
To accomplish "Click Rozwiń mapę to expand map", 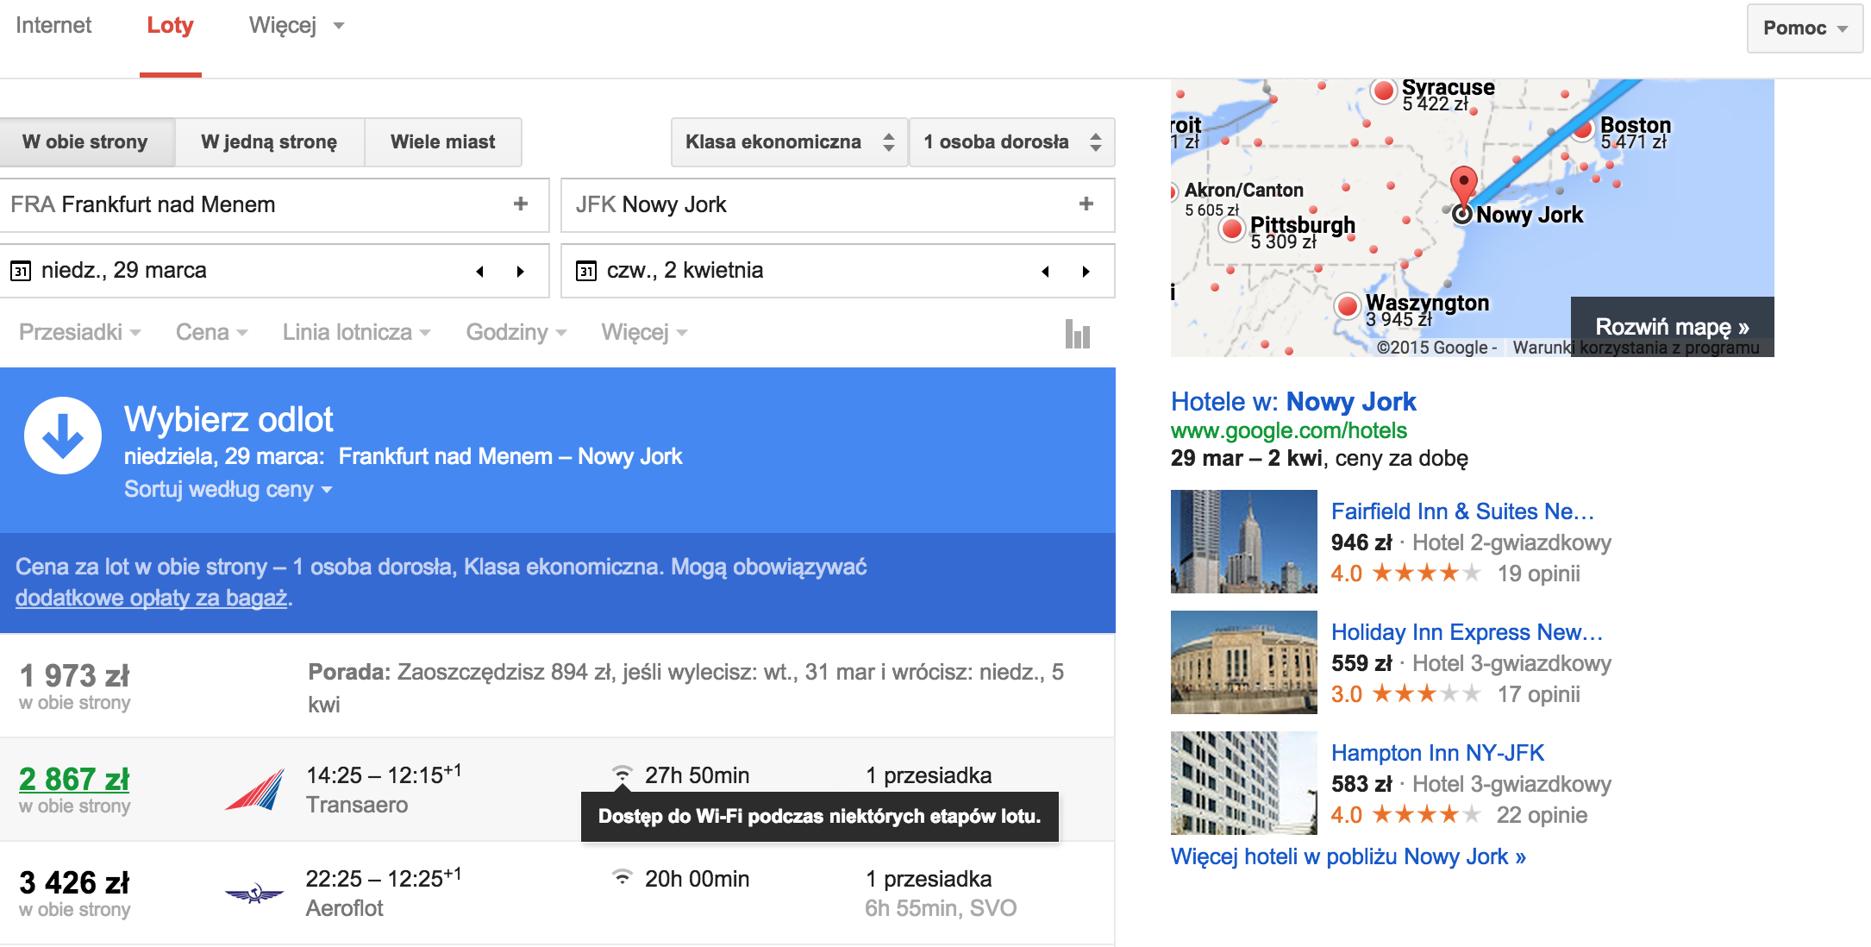I will [1672, 327].
